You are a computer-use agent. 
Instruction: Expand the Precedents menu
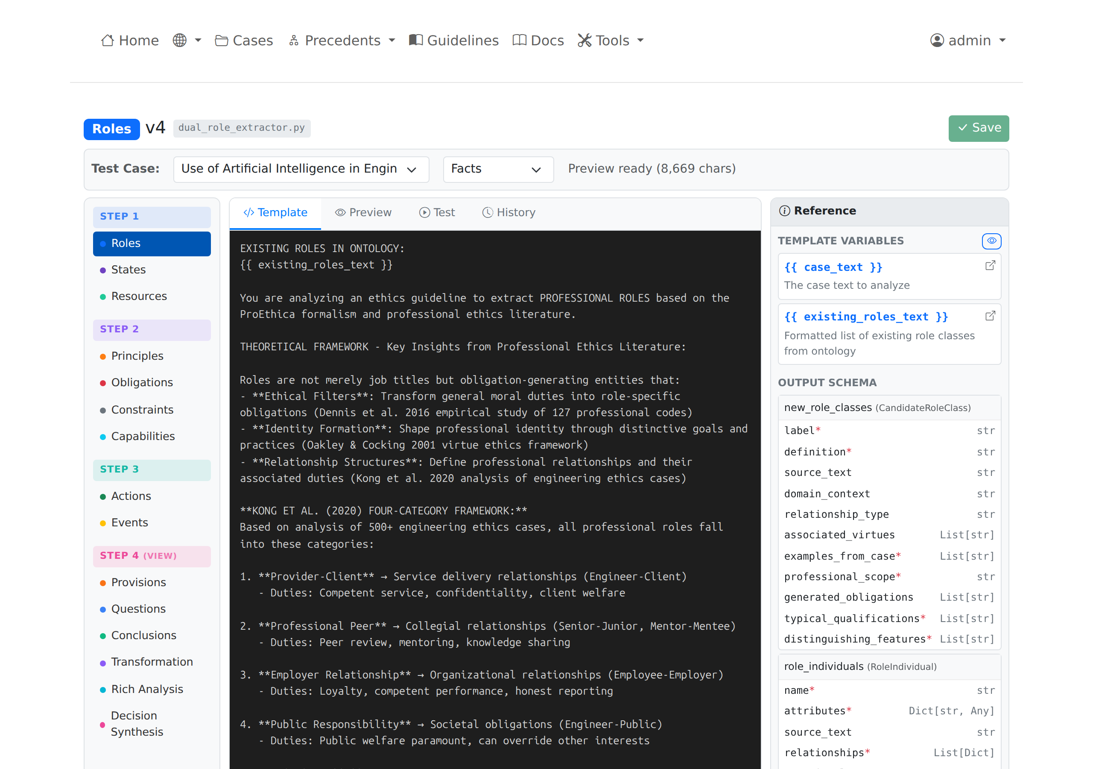[342, 41]
